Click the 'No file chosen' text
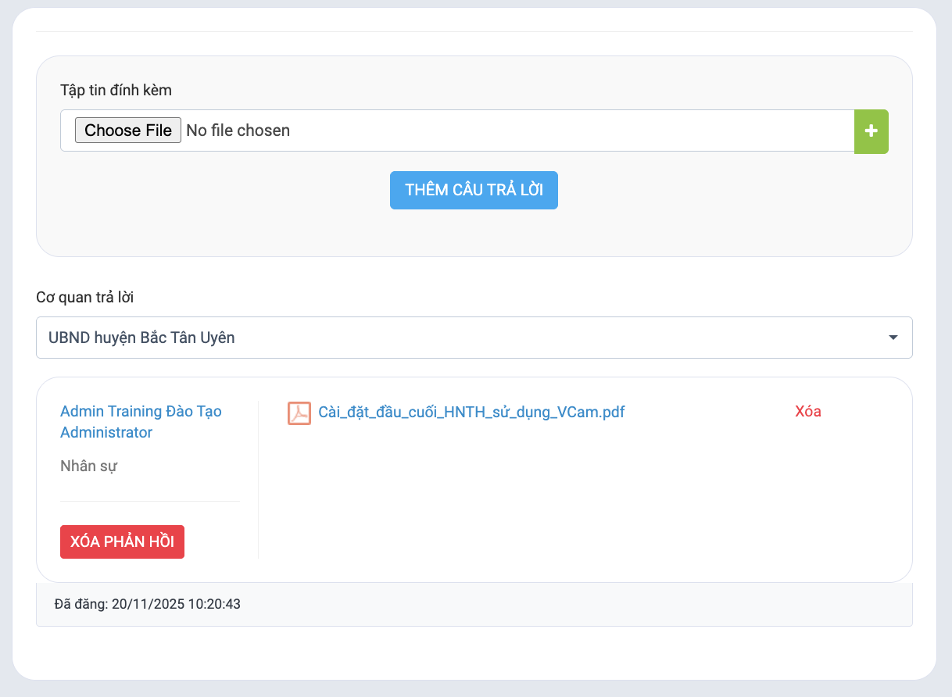 pyautogui.click(x=238, y=130)
